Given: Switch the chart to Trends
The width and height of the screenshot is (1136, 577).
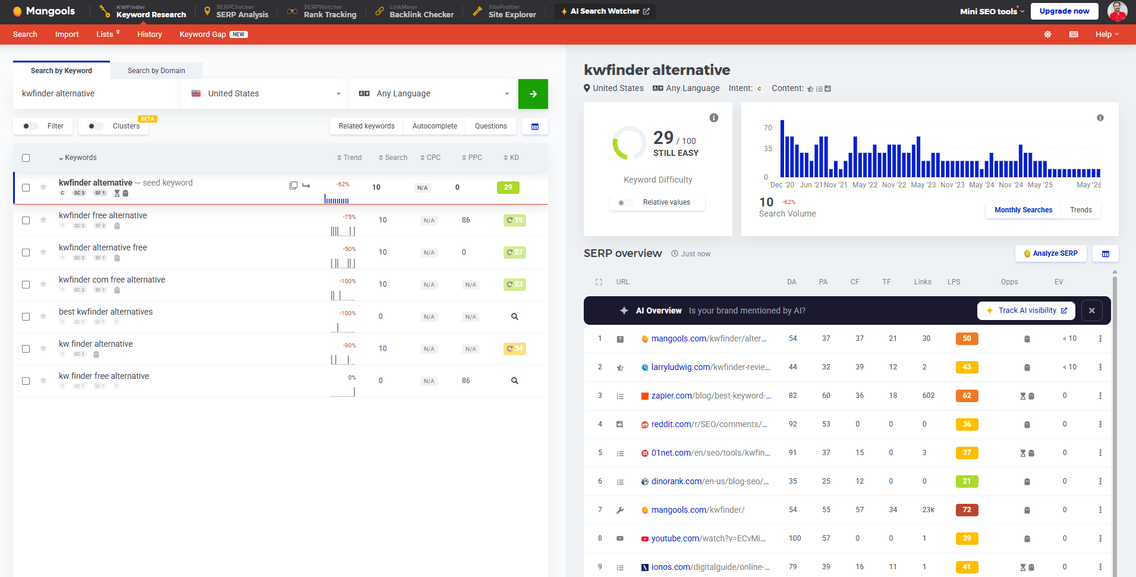Looking at the screenshot, I should (1081, 210).
